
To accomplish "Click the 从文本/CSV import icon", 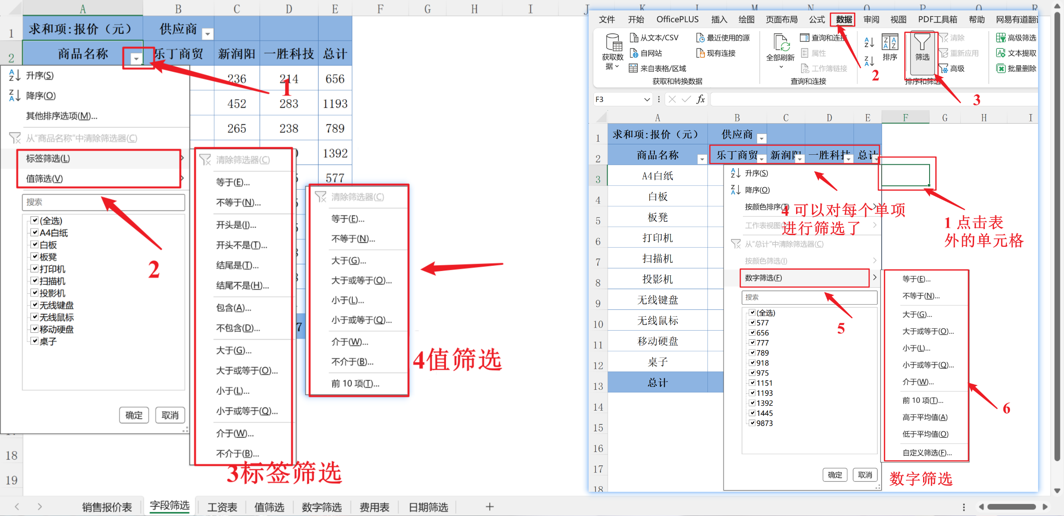I will (634, 38).
